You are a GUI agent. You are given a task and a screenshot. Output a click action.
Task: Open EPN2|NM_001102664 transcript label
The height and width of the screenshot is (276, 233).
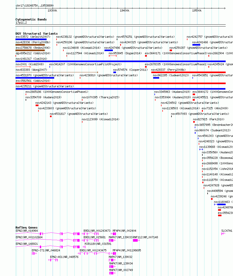coord(29,237)
